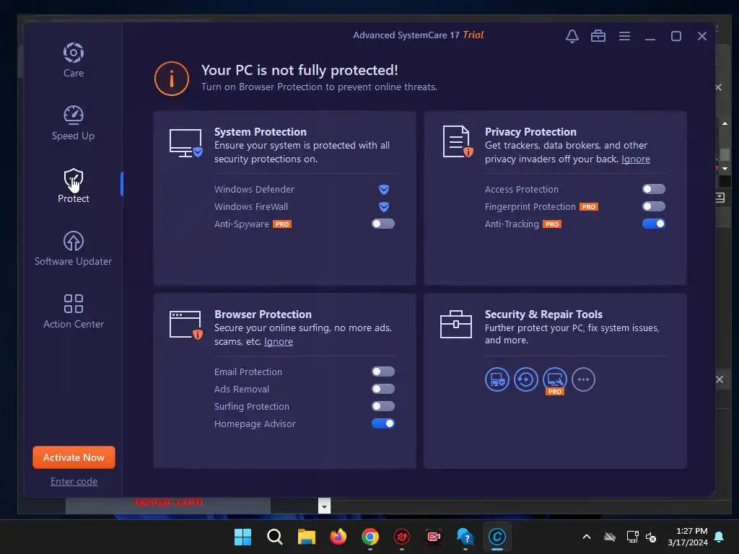Click the orange info warning icon

(172, 79)
